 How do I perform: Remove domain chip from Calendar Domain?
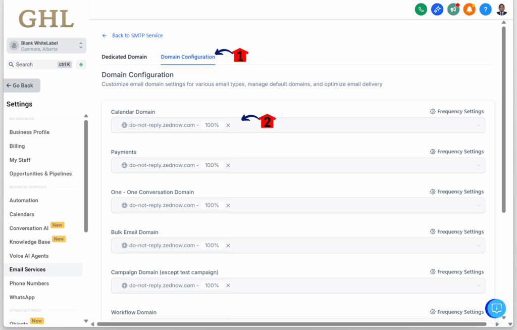(x=228, y=125)
